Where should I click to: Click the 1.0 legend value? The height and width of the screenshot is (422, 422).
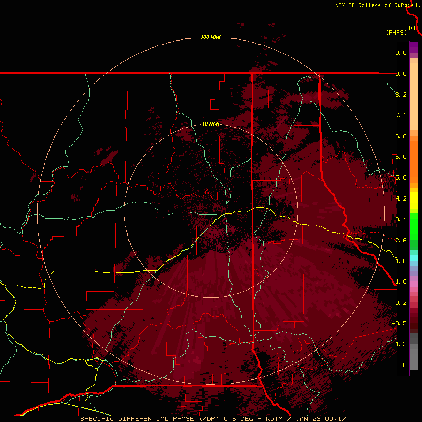(x=401, y=282)
